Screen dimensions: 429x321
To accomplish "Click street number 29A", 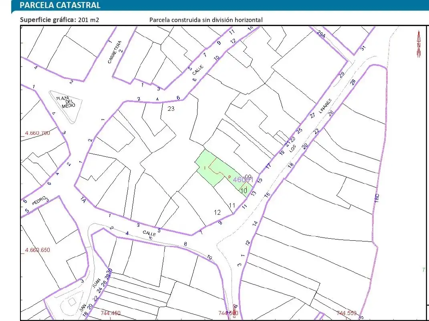I will pos(322,34).
